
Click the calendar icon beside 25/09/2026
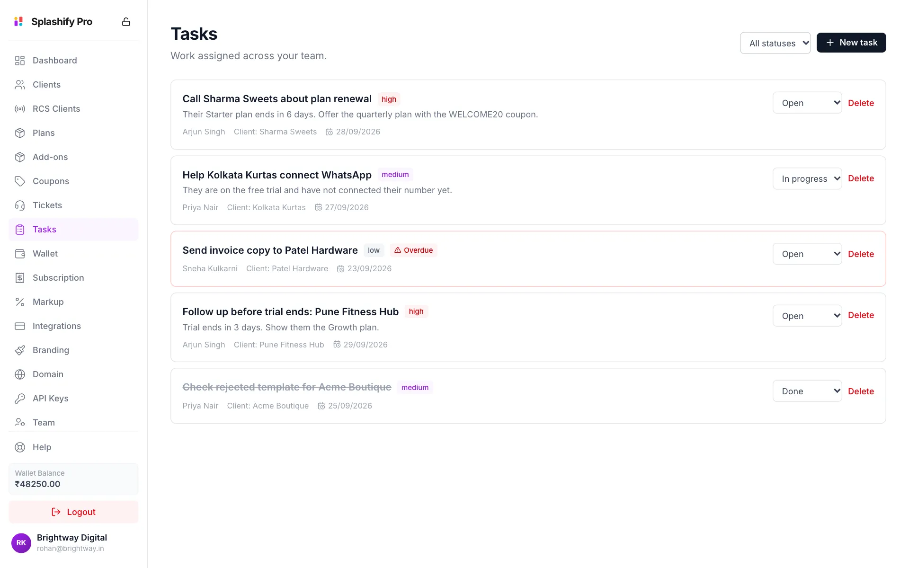321,406
